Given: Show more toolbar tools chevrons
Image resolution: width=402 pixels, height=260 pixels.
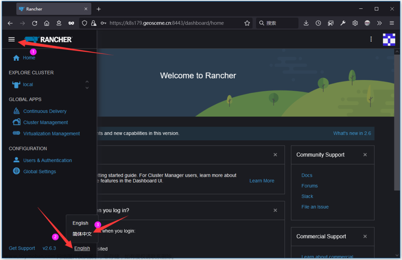Looking at the screenshot, I should click(379, 23).
